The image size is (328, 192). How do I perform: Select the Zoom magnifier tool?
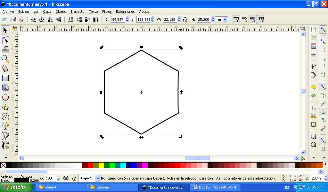pyautogui.click(x=5, y=59)
